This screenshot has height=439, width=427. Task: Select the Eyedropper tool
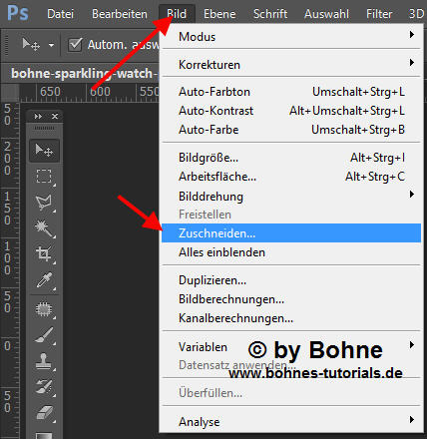44,280
